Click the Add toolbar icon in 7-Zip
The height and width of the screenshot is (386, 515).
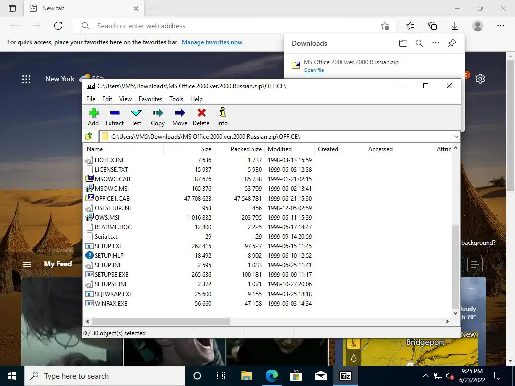tap(93, 117)
